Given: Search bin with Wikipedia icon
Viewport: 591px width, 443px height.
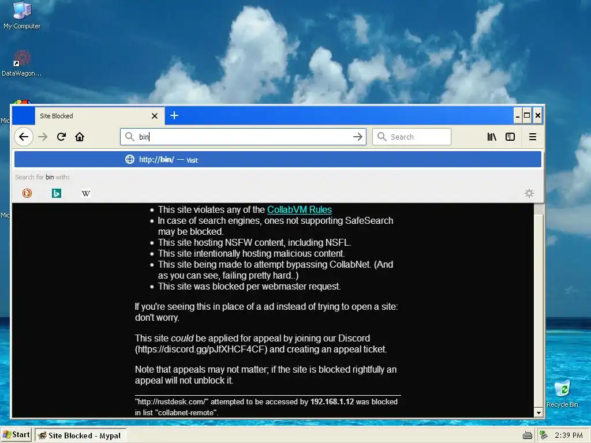Looking at the screenshot, I should tap(86, 193).
